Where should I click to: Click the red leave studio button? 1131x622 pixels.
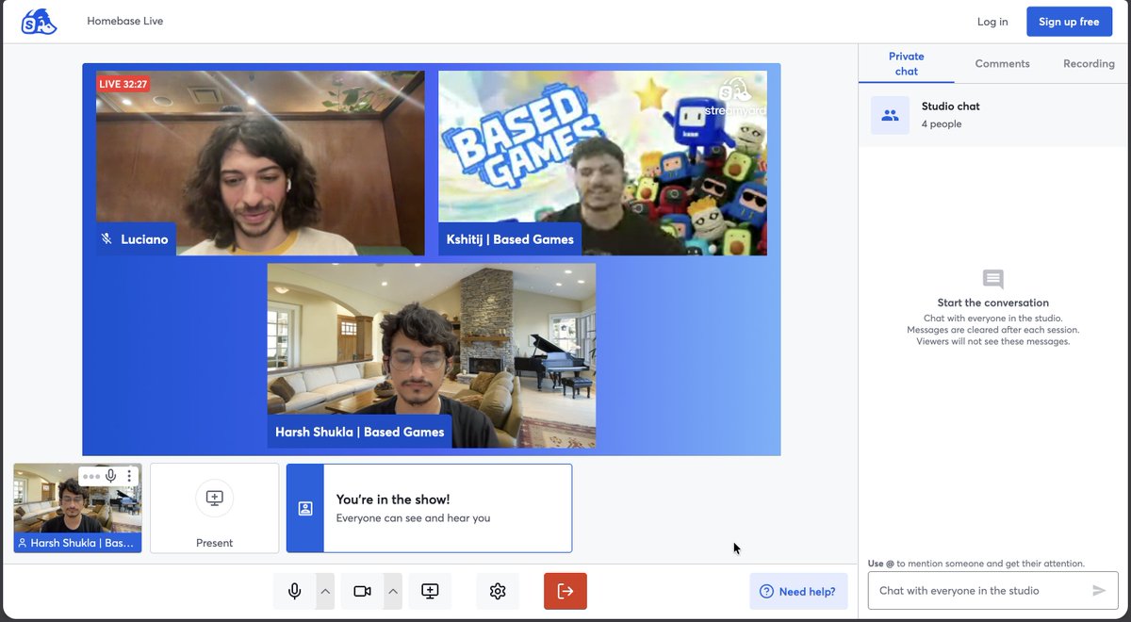(565, 591)
